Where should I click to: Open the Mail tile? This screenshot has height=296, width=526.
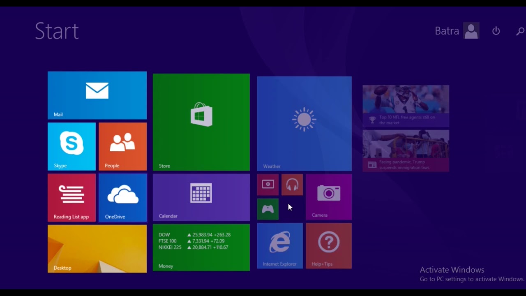click(x=97, y=95)
